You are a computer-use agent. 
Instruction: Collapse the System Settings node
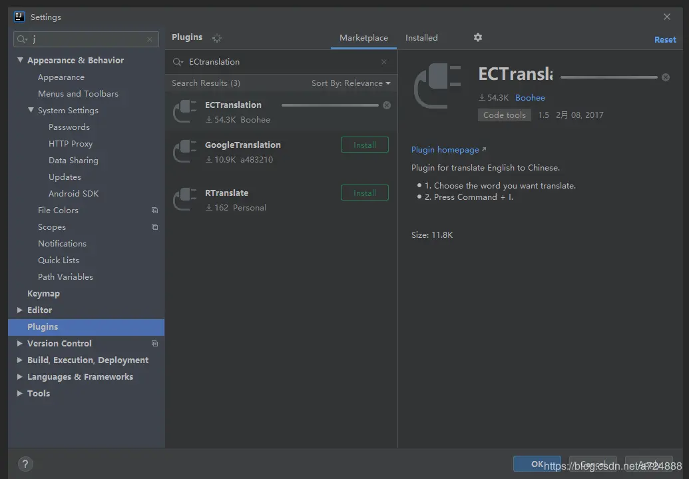(31, 110)
